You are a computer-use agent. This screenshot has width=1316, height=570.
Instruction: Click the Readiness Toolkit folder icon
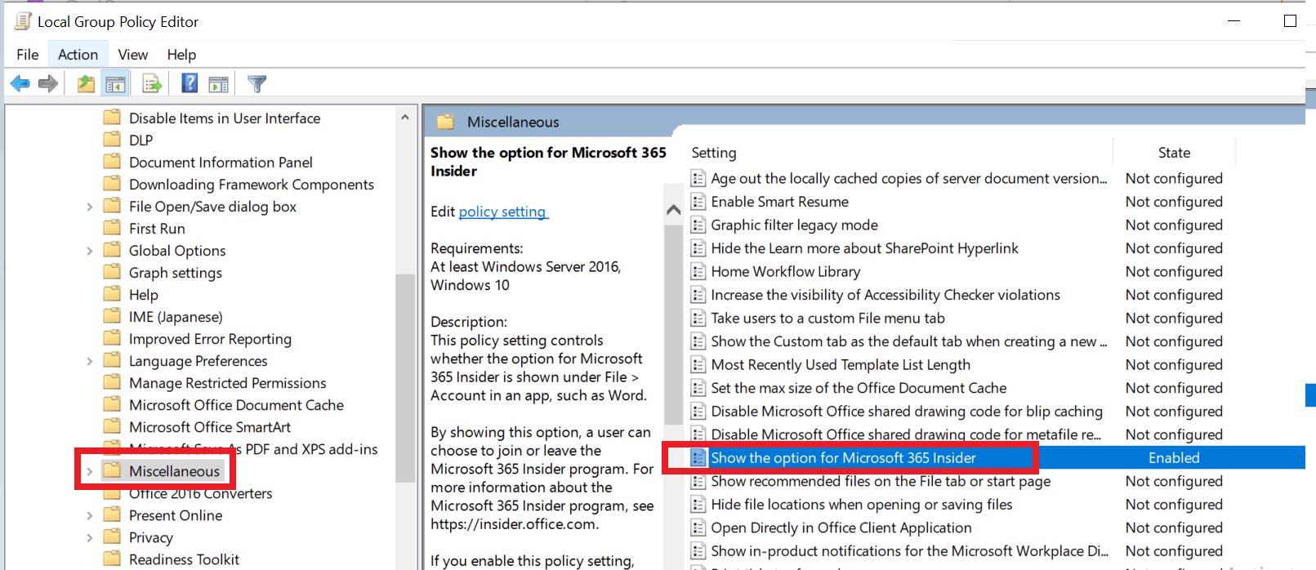113,559
